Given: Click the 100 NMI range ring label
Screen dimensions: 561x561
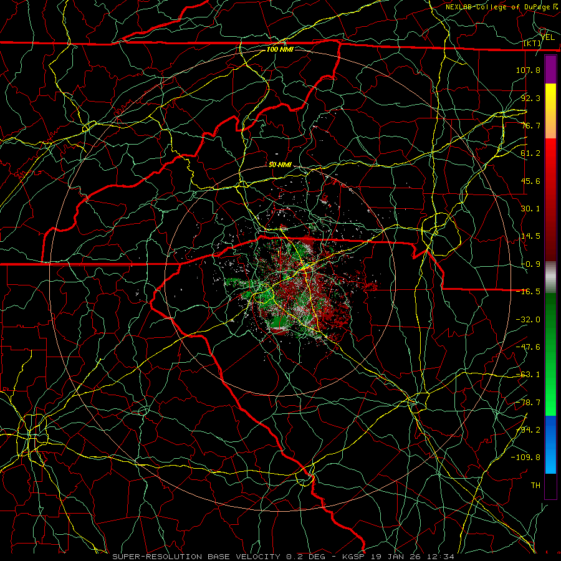Looking at the screenshot, I should [x=280, y=49].
